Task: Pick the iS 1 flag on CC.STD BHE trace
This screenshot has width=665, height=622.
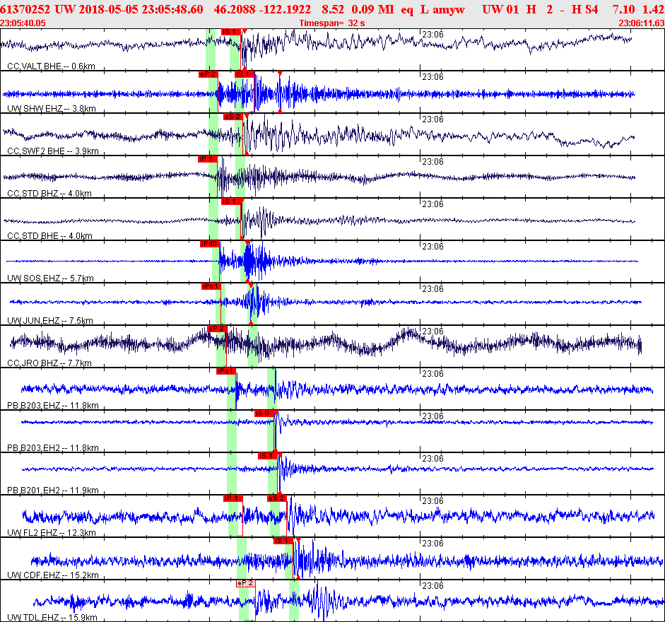Action: pyautogui.click(x=230, y=201)
